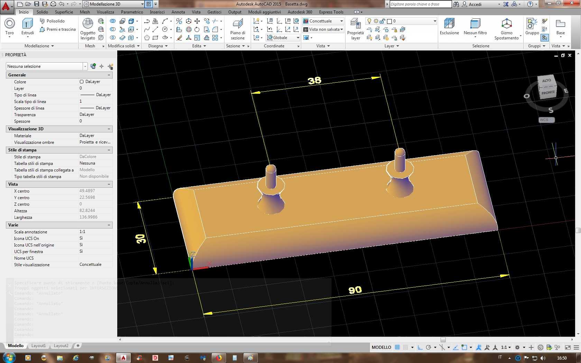Open the Parametrico ribbon tab
The width and height of the screenshot is (581, 363).
coord(132,12)
